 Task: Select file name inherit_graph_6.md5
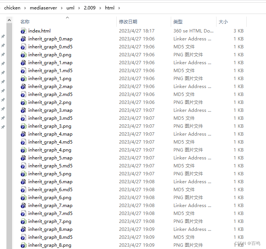pos(50,190)
